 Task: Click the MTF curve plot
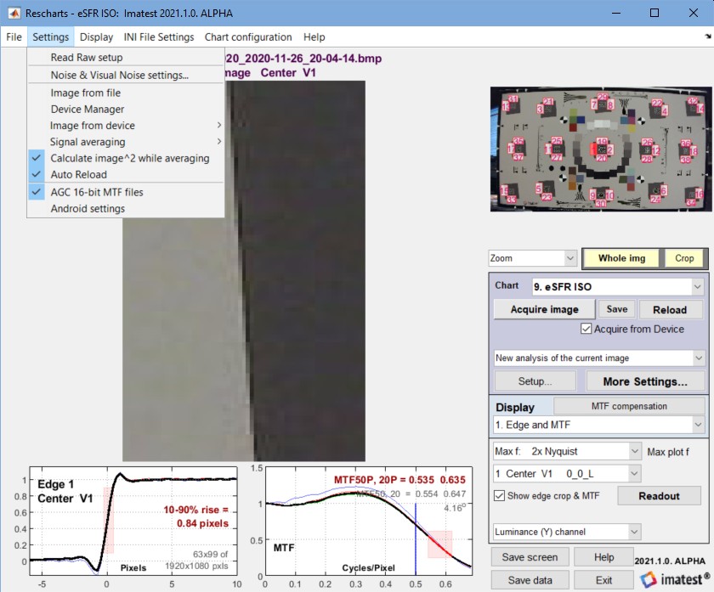tap(368, 521)
